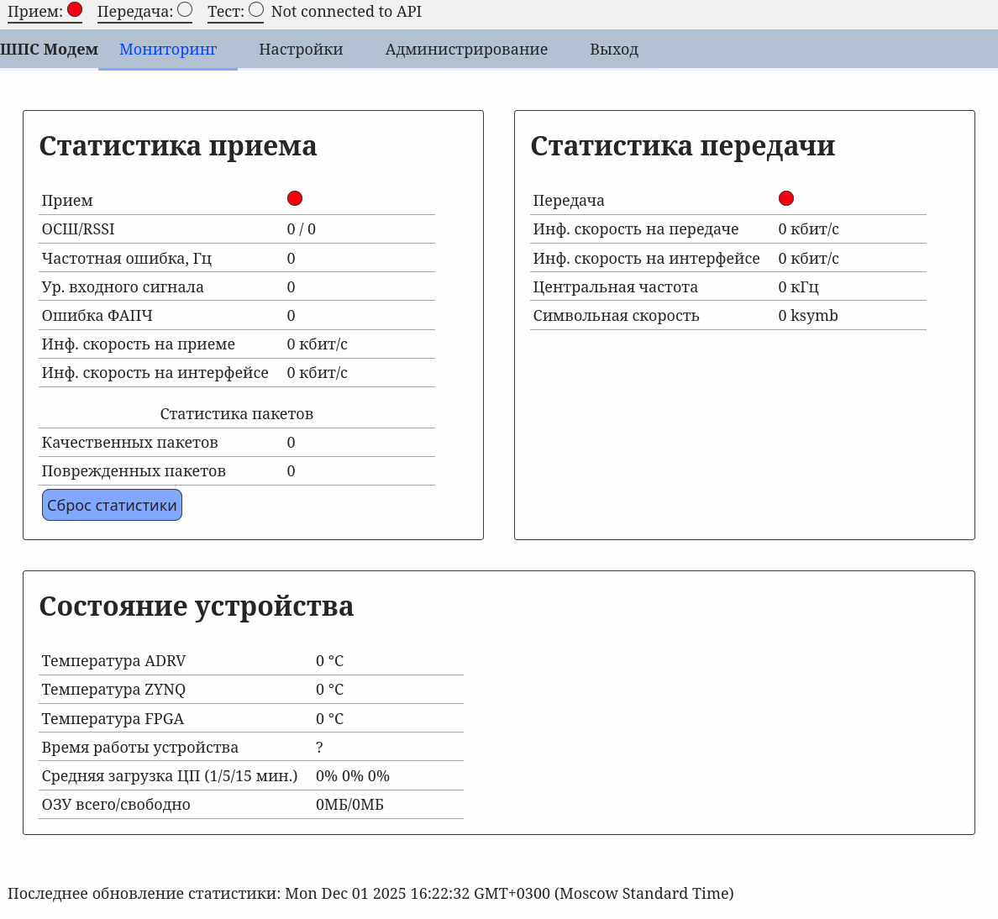Screen dimensions: 998x919
Task: Go to the Администрирование tab
Action: [466, 50]
